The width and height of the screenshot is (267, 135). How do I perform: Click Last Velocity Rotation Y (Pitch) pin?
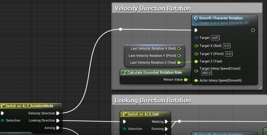179,56
